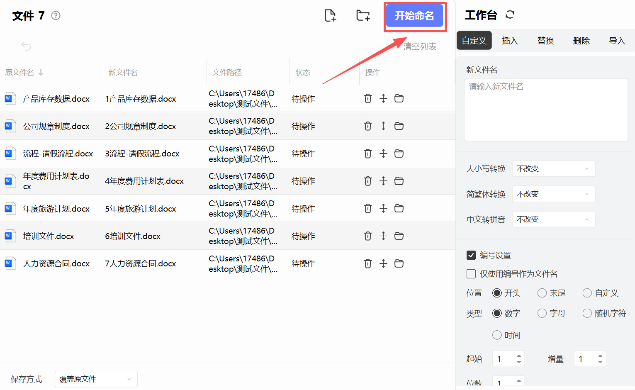Click the add file icon
Viewport: 635px width, 390px height.
[x=330, y=15]
